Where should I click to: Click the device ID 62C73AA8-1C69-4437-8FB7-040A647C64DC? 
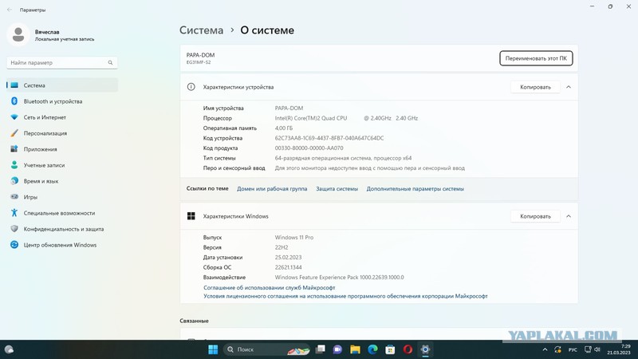pos(329,138)
